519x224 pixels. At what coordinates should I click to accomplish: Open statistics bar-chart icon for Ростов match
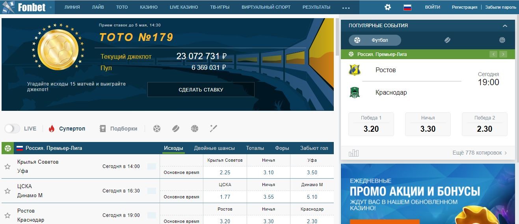[353, 153]
